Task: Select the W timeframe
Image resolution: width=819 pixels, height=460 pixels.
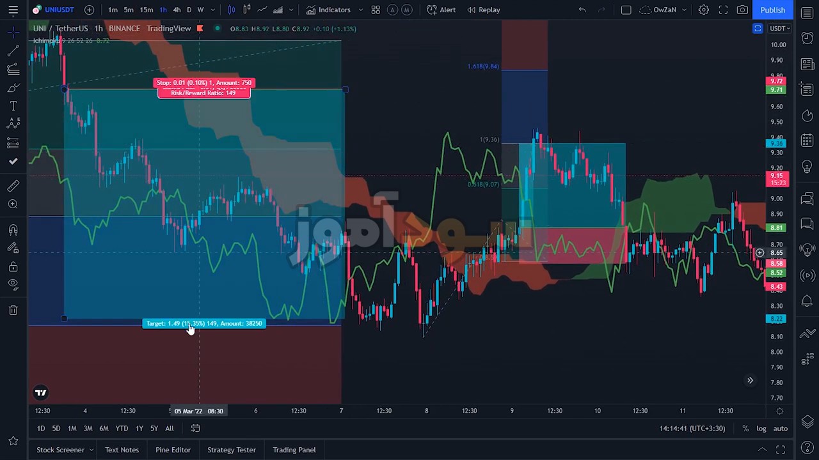Action: pyautogui.click(x=200, y=10)
